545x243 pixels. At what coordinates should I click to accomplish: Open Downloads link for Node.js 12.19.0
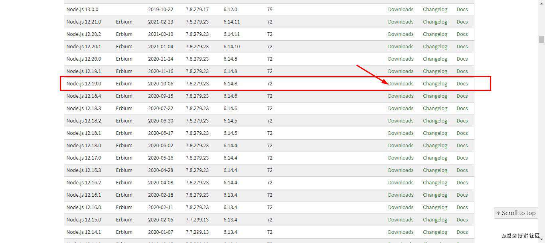(401, 83)
